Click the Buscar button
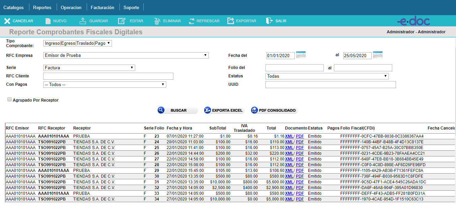The width and height of the screenshot is (456, 221). tap(177, 110)
